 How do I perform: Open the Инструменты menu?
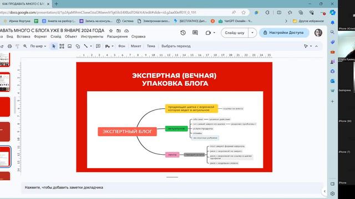point(92,36)
